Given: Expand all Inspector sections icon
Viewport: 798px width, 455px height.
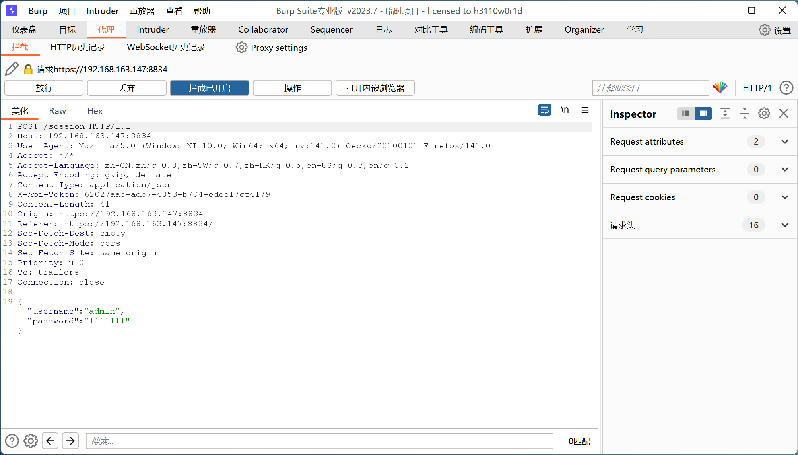Looking at the screenshot, I should coord(725,114).
